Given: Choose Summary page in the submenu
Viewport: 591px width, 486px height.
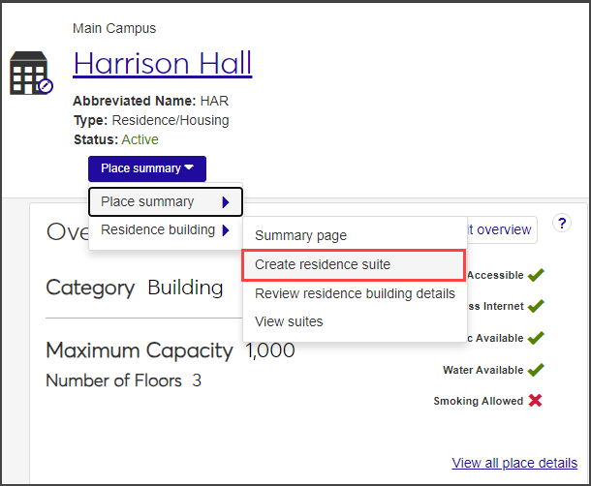Looking at the screenshot, I should pyautogui.click(x=300, y=235).
